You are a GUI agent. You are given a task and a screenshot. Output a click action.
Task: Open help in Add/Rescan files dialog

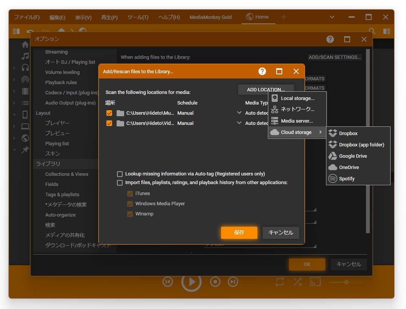(x=262, y=71)
